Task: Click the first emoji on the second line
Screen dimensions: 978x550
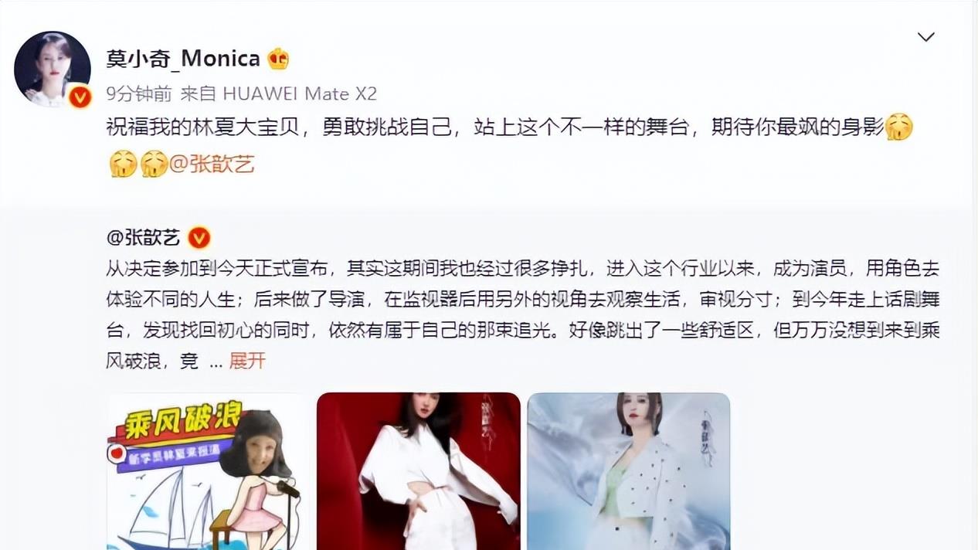Action: (124, 164)
